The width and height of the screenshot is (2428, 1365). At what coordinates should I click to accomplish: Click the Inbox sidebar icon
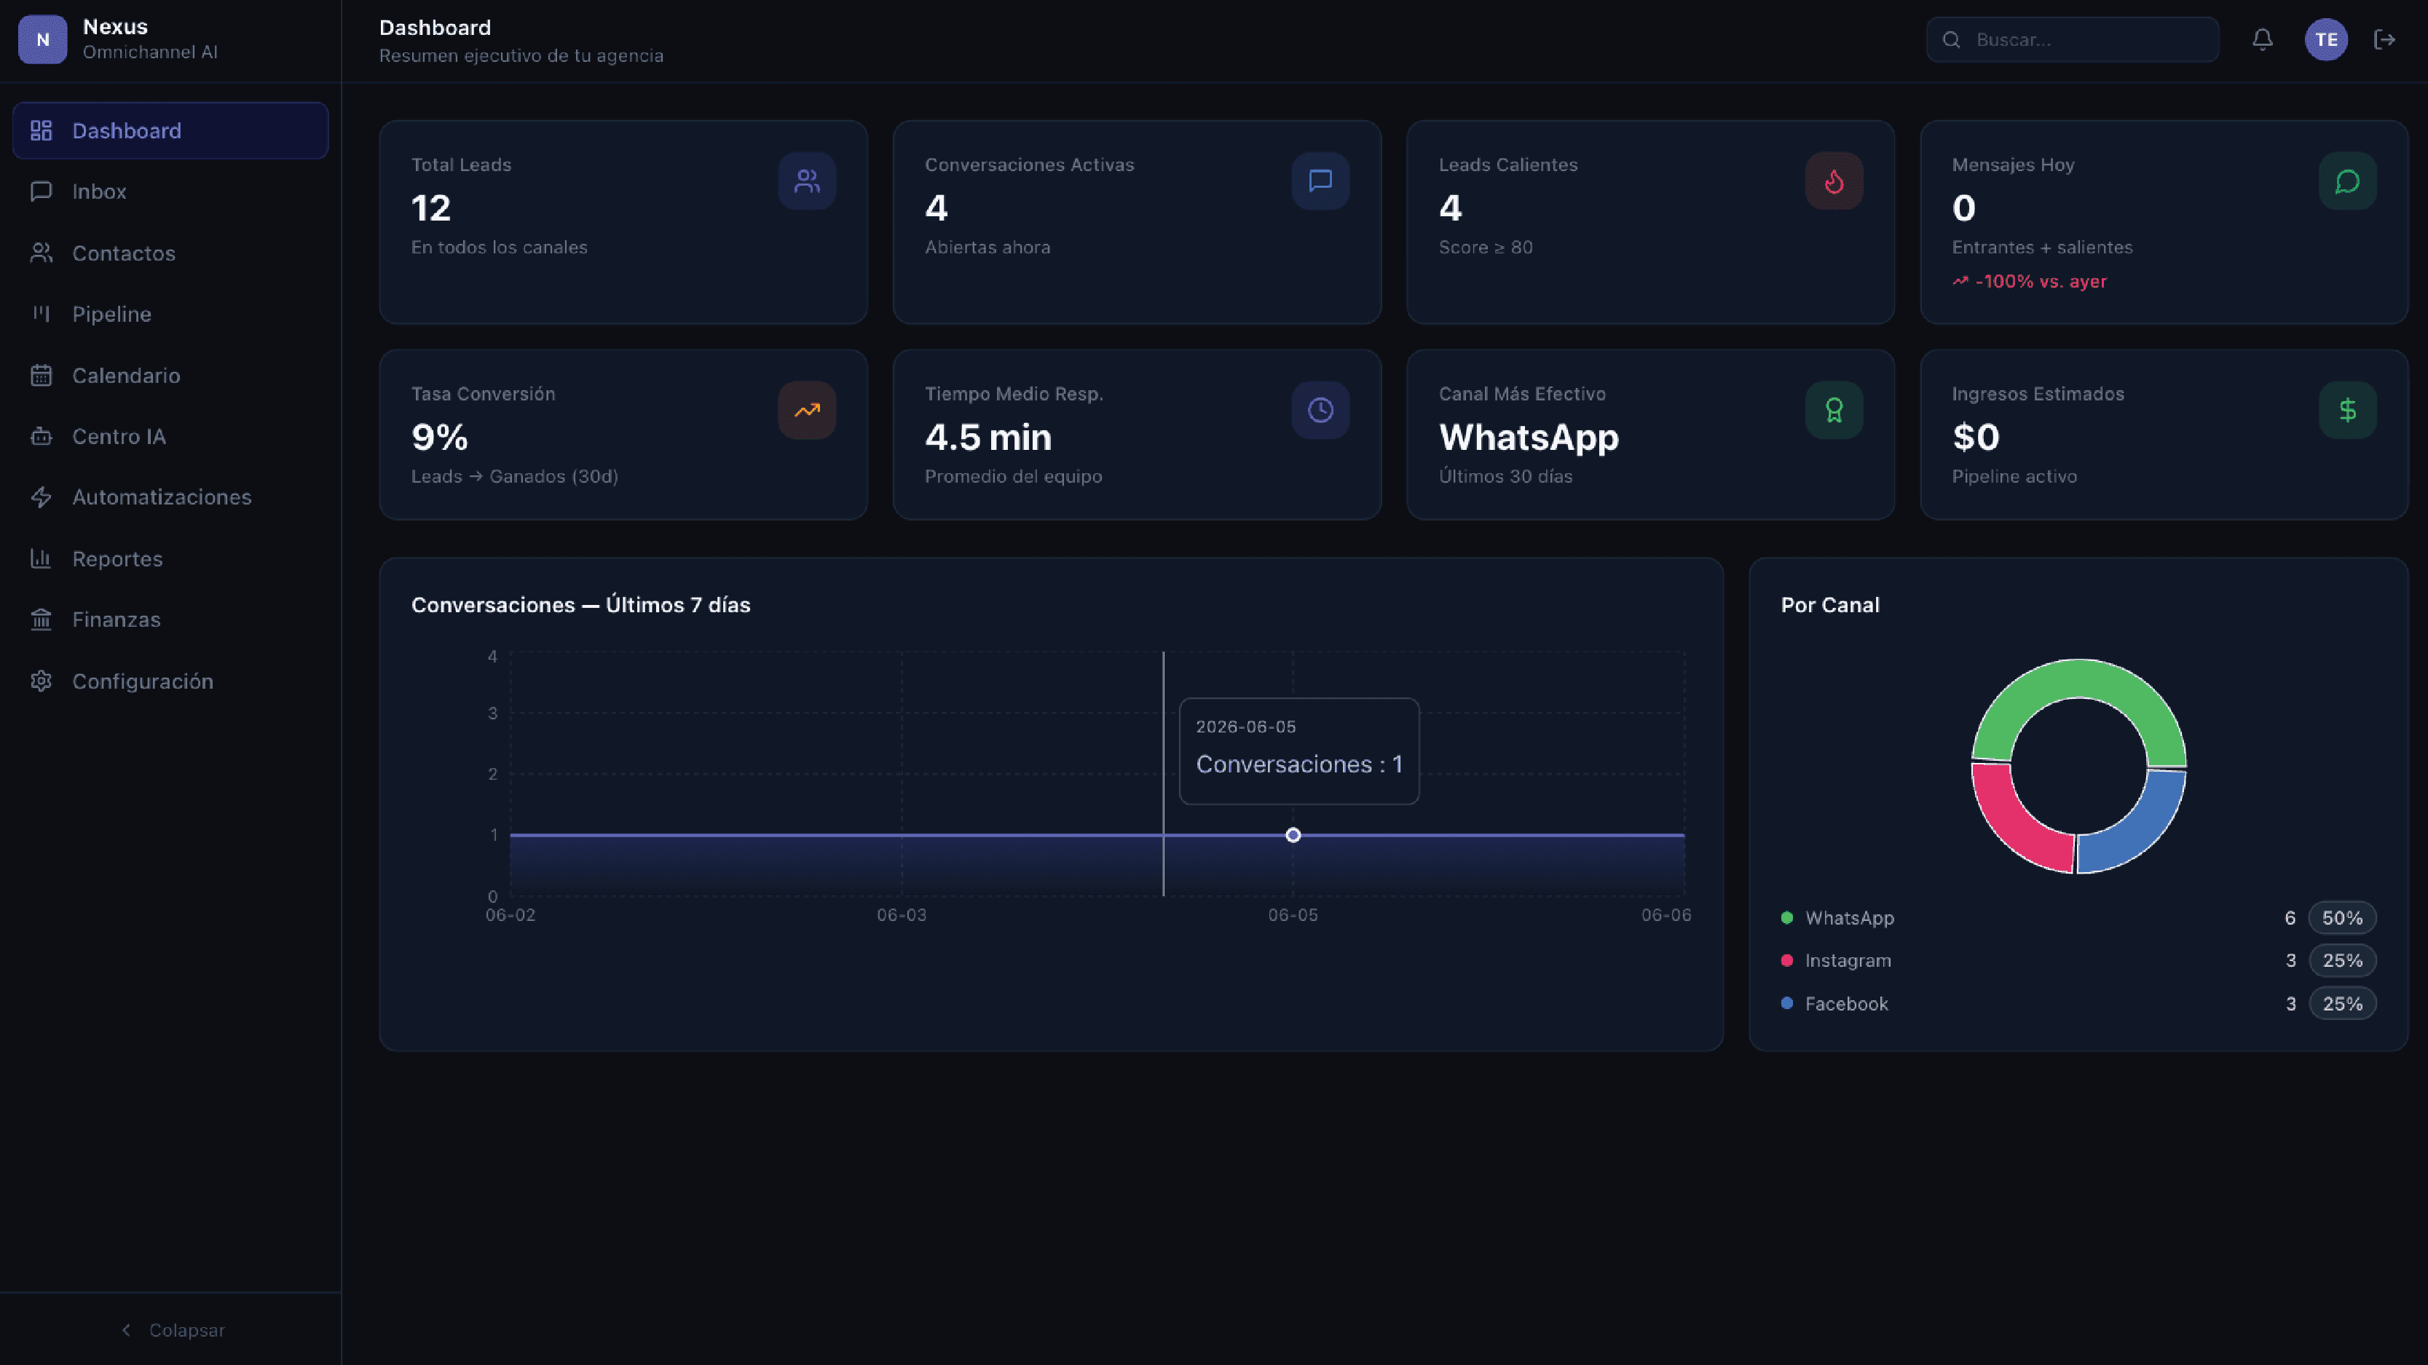coord(41,191)
